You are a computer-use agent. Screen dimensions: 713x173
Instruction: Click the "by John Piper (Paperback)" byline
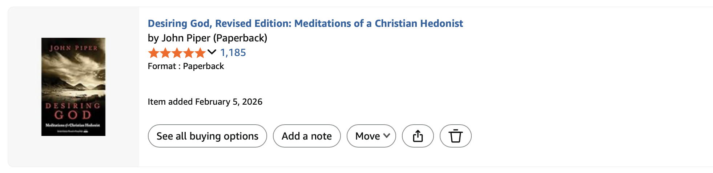pos(207,38)
